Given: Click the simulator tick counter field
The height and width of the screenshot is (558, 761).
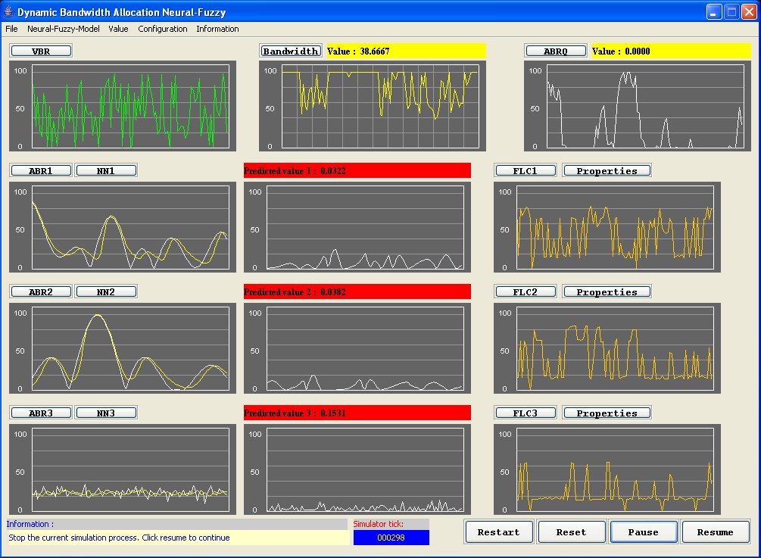Looking at the screenshot, I should click(x=391, y=537).
